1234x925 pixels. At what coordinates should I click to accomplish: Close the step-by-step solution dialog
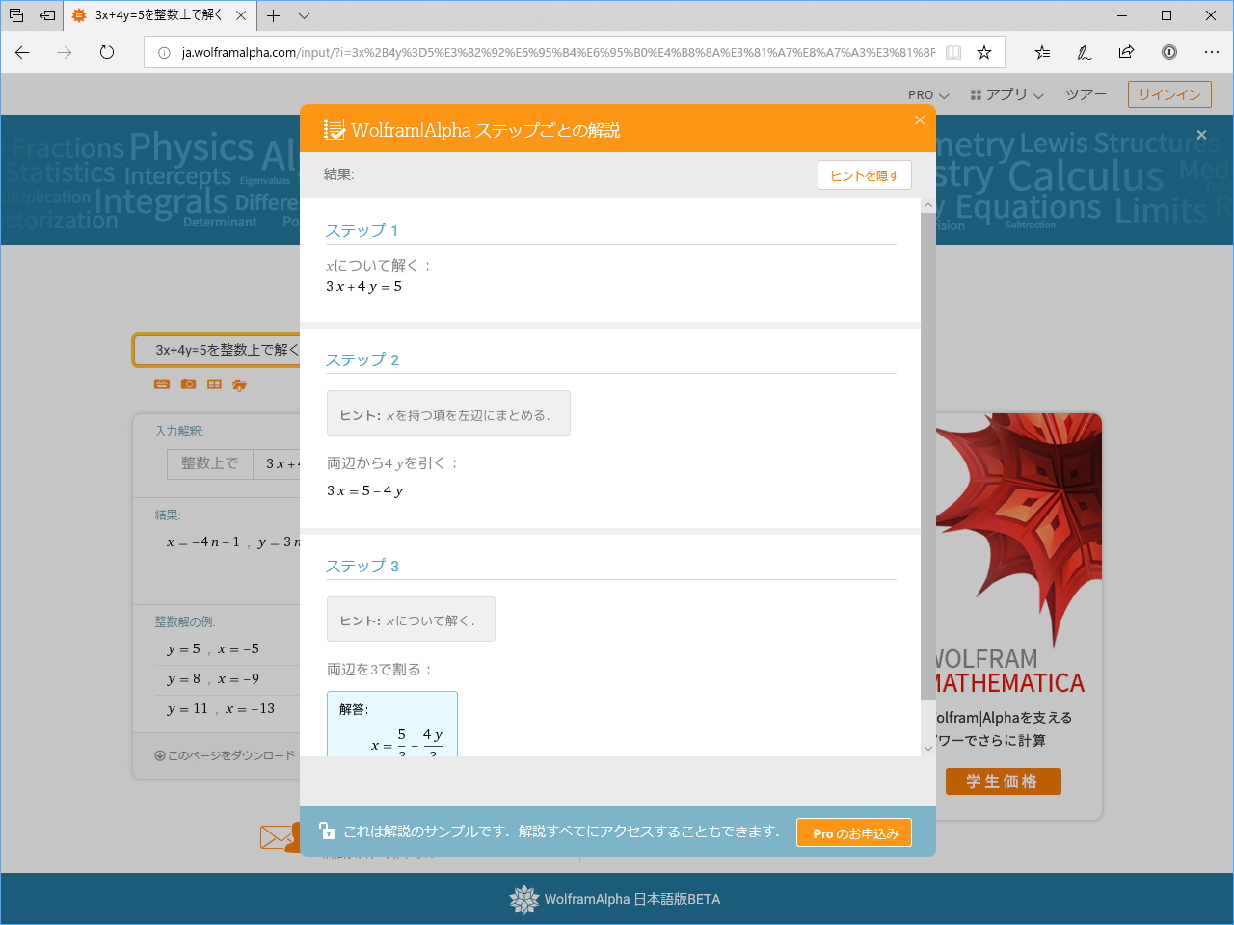(920, 119)
